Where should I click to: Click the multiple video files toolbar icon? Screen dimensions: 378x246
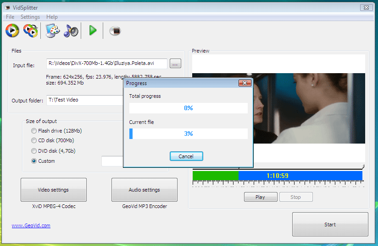pyautogui.click(x=31, y=31)
